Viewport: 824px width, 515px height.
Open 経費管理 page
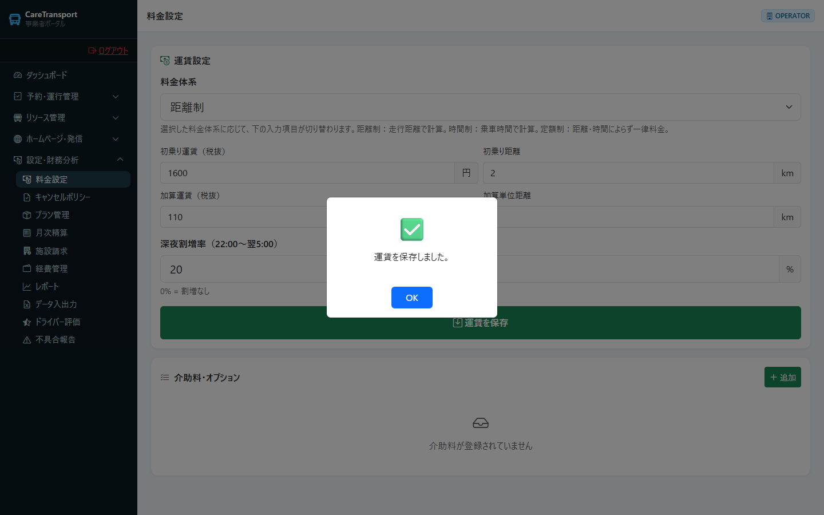73,268
